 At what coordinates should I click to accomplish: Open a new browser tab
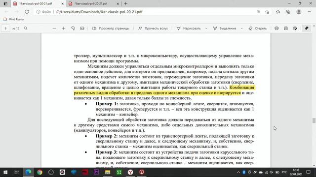click(126, 3)
